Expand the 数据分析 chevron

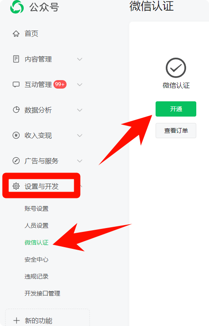point(80,110)
